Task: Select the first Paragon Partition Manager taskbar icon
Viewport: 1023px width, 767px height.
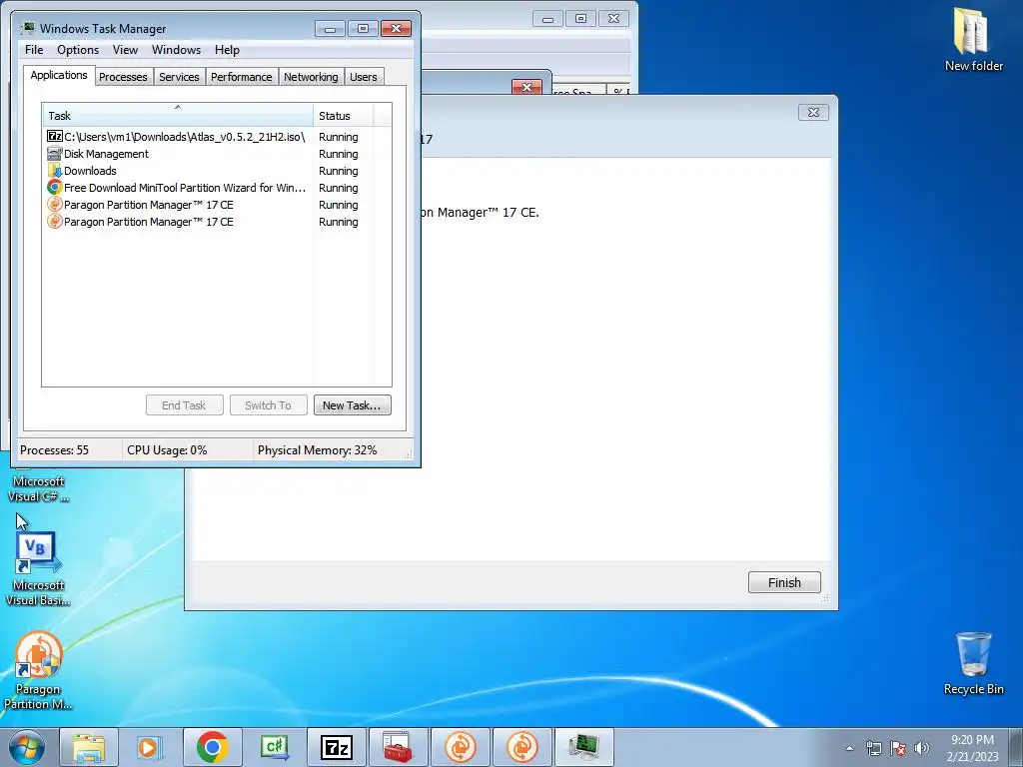Action: [x=460, y=747]
